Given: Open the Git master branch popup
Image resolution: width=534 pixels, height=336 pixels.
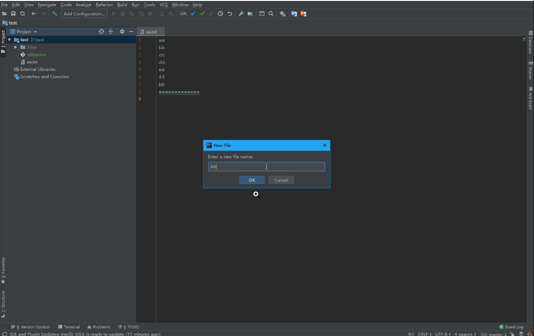Looking at the screenshot, I should [494, 334].
